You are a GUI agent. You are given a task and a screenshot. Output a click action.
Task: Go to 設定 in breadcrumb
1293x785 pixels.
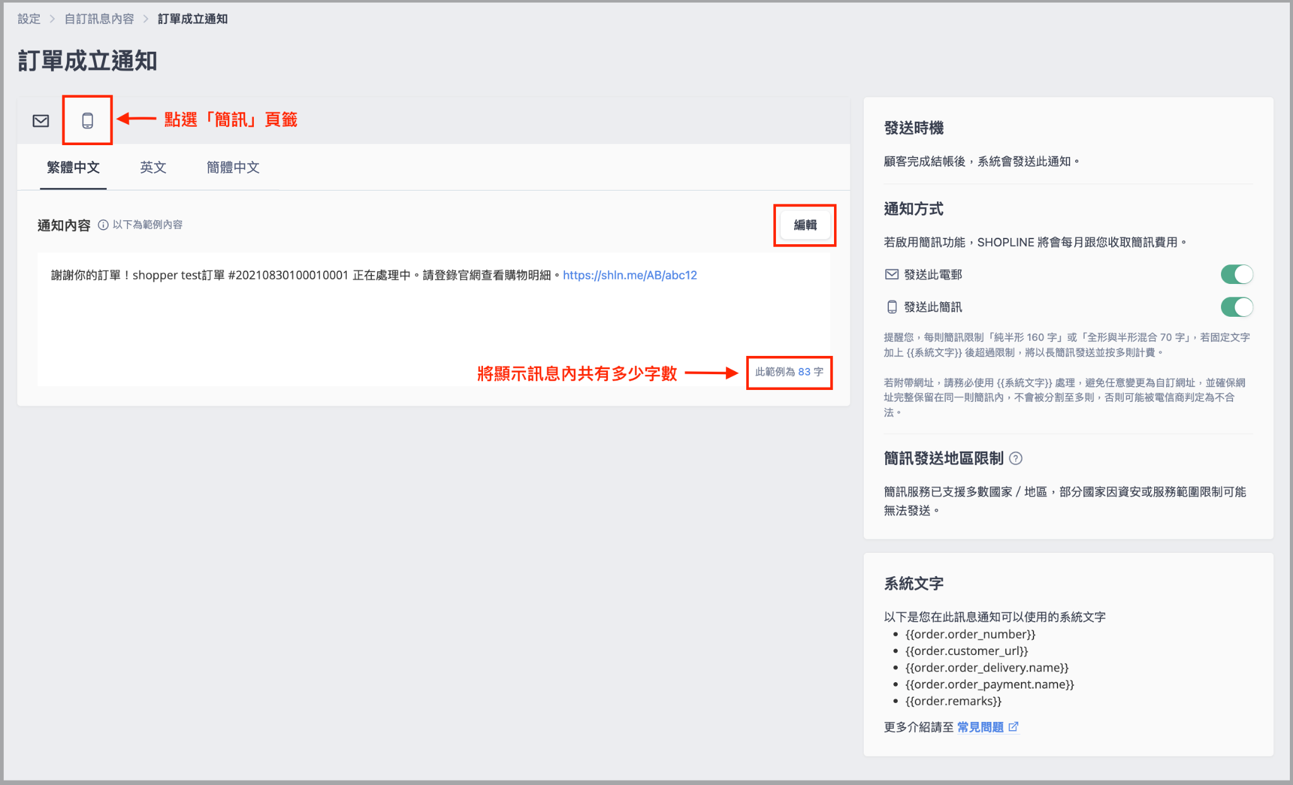coord(29,19)
